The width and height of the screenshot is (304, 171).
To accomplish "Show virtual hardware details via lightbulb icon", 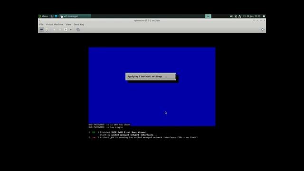I will point(47,29).
